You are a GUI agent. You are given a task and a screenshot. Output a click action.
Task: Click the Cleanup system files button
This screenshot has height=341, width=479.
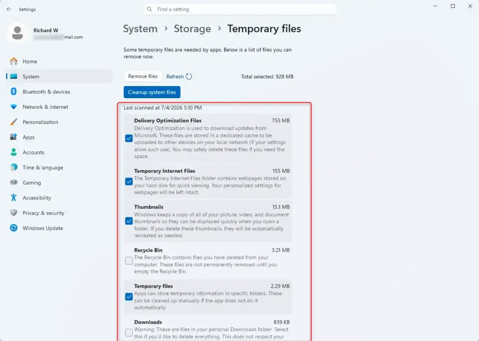coord(152,92)
